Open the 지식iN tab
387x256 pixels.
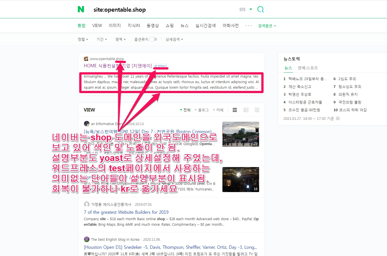pyautogui.click(x=134, y=26)
